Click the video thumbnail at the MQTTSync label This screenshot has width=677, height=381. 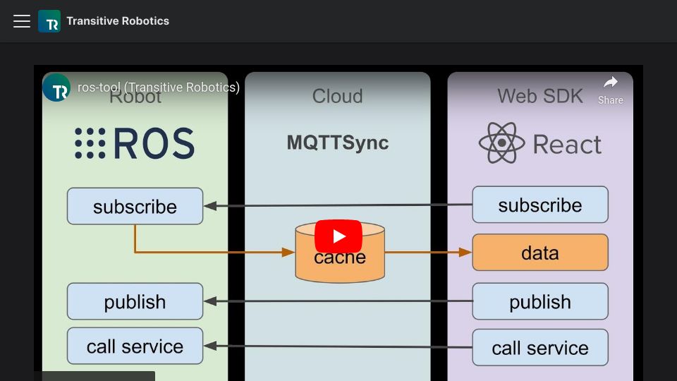tap(338, 143)
